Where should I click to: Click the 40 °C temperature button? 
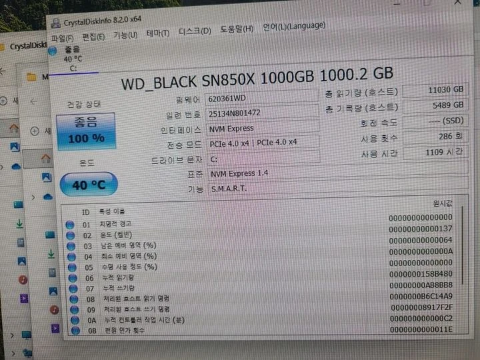coord(89,184)
